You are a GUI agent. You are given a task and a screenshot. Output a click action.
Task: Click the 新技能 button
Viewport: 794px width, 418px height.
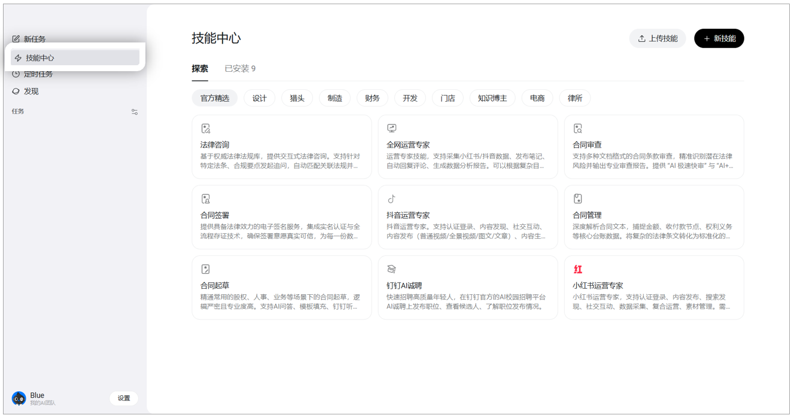(719, 39)
